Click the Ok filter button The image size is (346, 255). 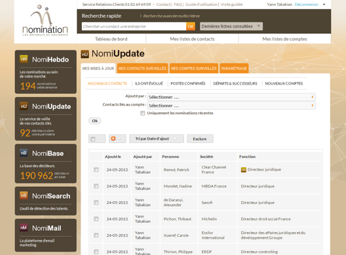pyautogui.click(x=95, y=121)
